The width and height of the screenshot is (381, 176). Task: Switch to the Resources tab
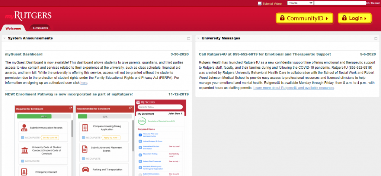pyautogui.click(x=40, y=28)
